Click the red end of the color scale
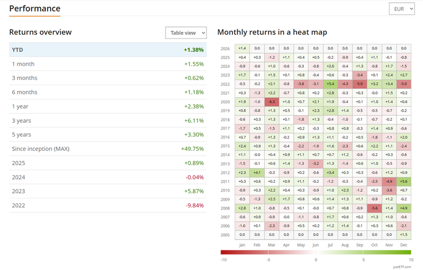Screen dimensions: 423x270 click(224, 252)
